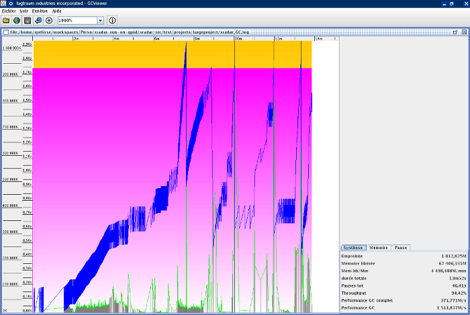
Task: Switch to the Pause tab
Action: click(x=400, y=248)
